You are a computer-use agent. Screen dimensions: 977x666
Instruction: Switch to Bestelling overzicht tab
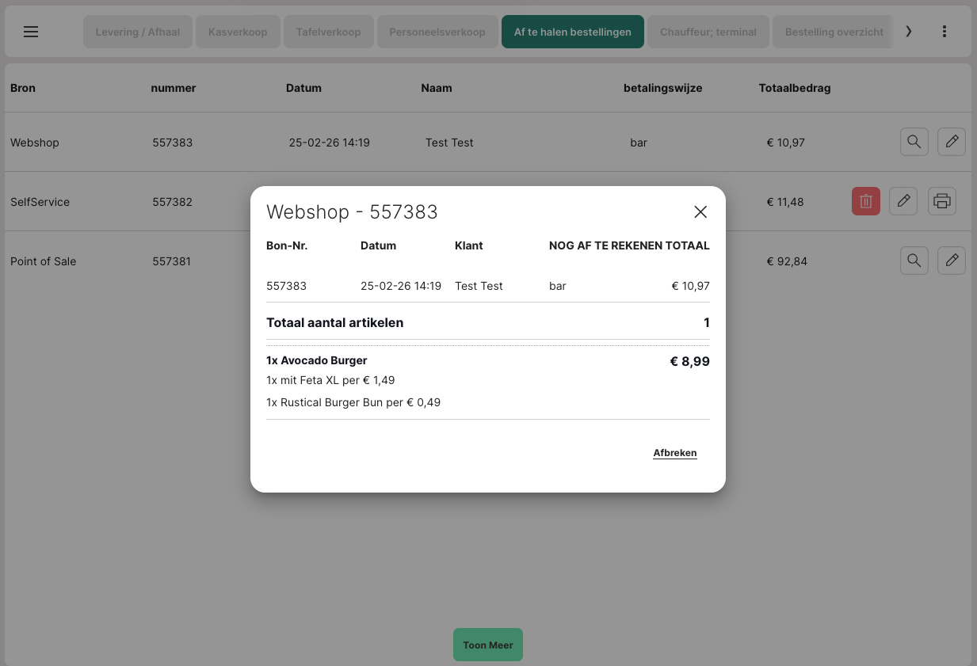(834, 32)
